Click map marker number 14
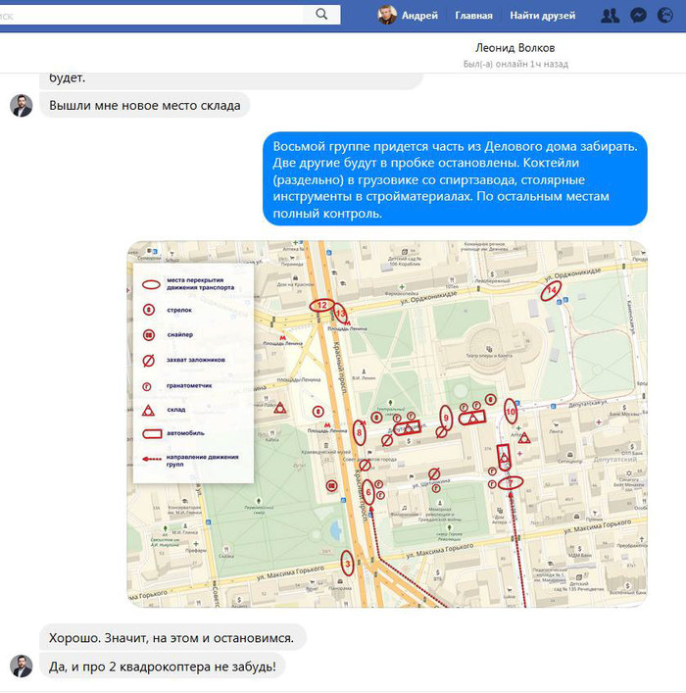Screen dimensions: 686x693 [551, 291]
